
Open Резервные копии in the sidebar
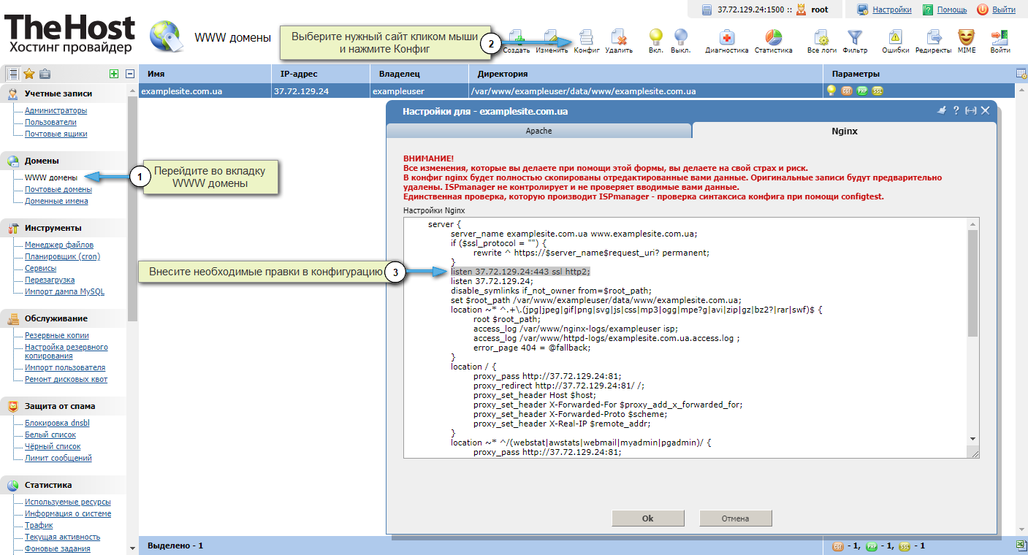click(57, 335)
